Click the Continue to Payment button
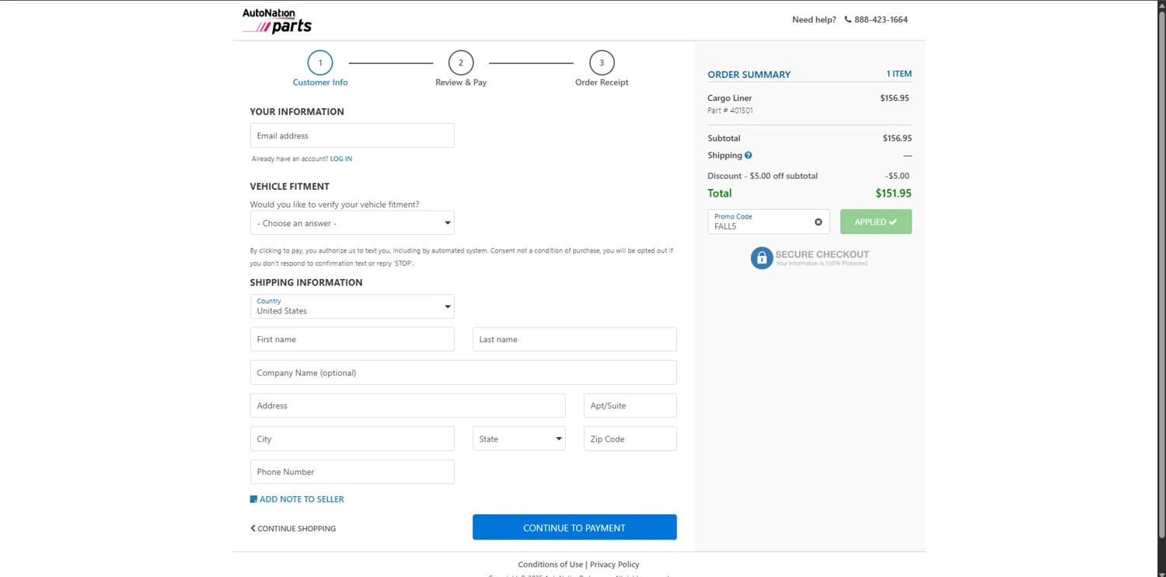The image size is (1166, 577). click(574, 527)
